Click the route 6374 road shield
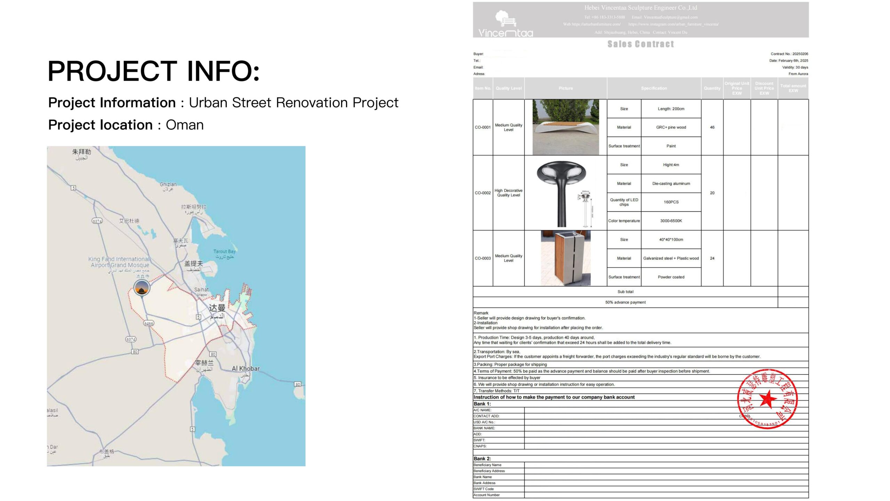This screenshot has height=501, width=890. coord(97,221)
